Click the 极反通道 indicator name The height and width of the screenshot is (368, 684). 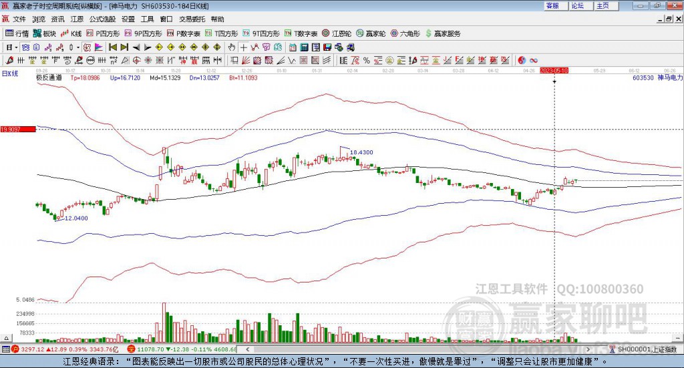(48, 77)
